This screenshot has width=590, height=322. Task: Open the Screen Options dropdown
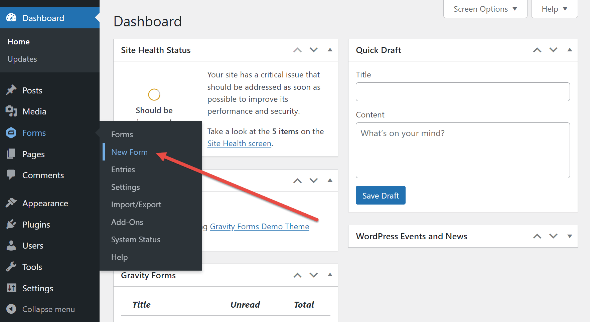pos(485,9)
